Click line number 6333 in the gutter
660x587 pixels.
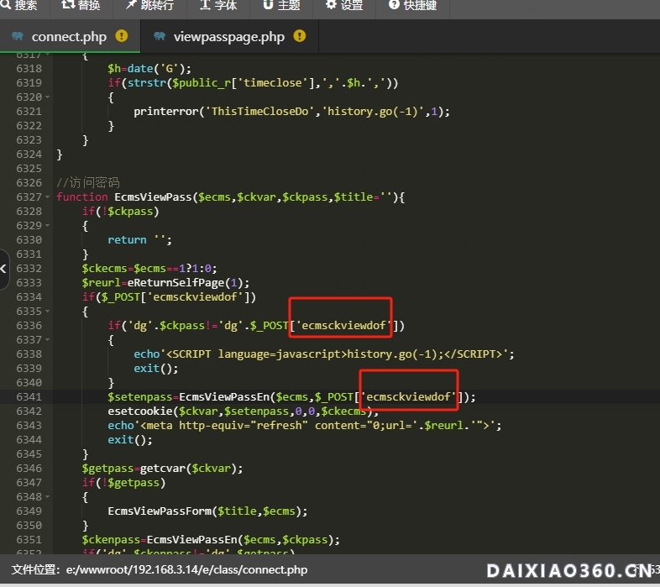tap(28, 282)
